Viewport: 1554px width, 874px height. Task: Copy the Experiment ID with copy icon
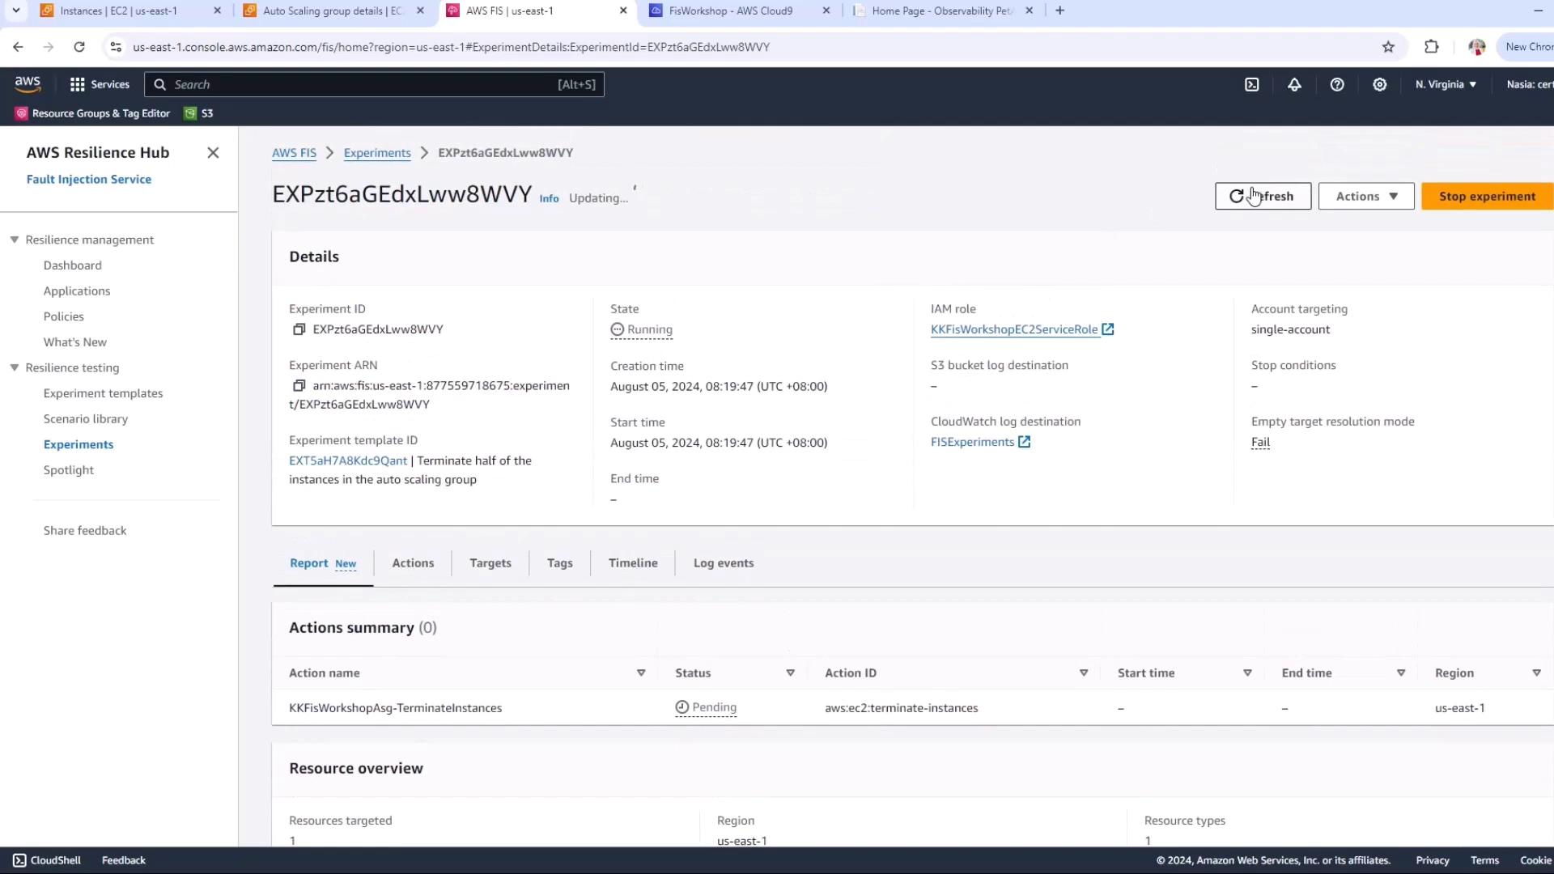pos(299,329)
